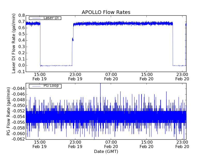Click the -0.056 tick on the PG axis
The width and height of the screenshot is (207, 155).
point(18,122)
